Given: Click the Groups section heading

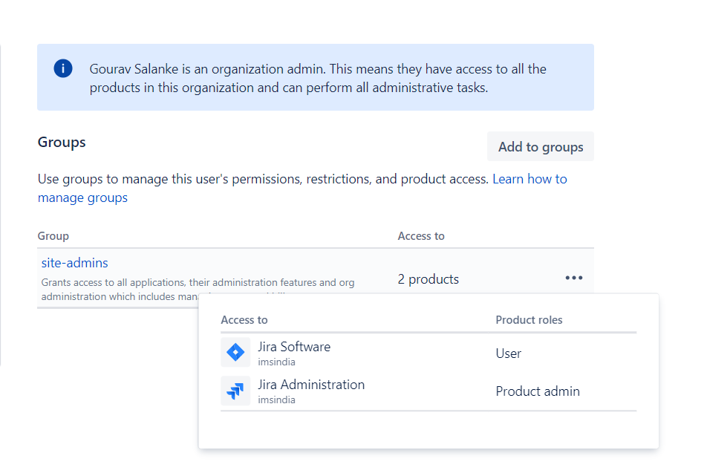Looking at the screenshot, I should (62, 142).
